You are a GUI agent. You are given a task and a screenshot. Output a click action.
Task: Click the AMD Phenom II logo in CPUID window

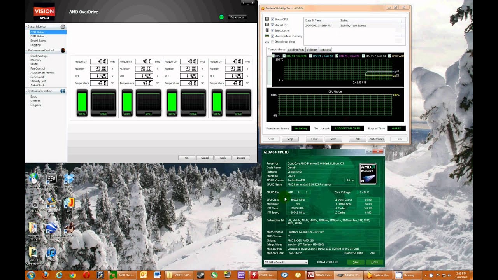click(368, 173)
